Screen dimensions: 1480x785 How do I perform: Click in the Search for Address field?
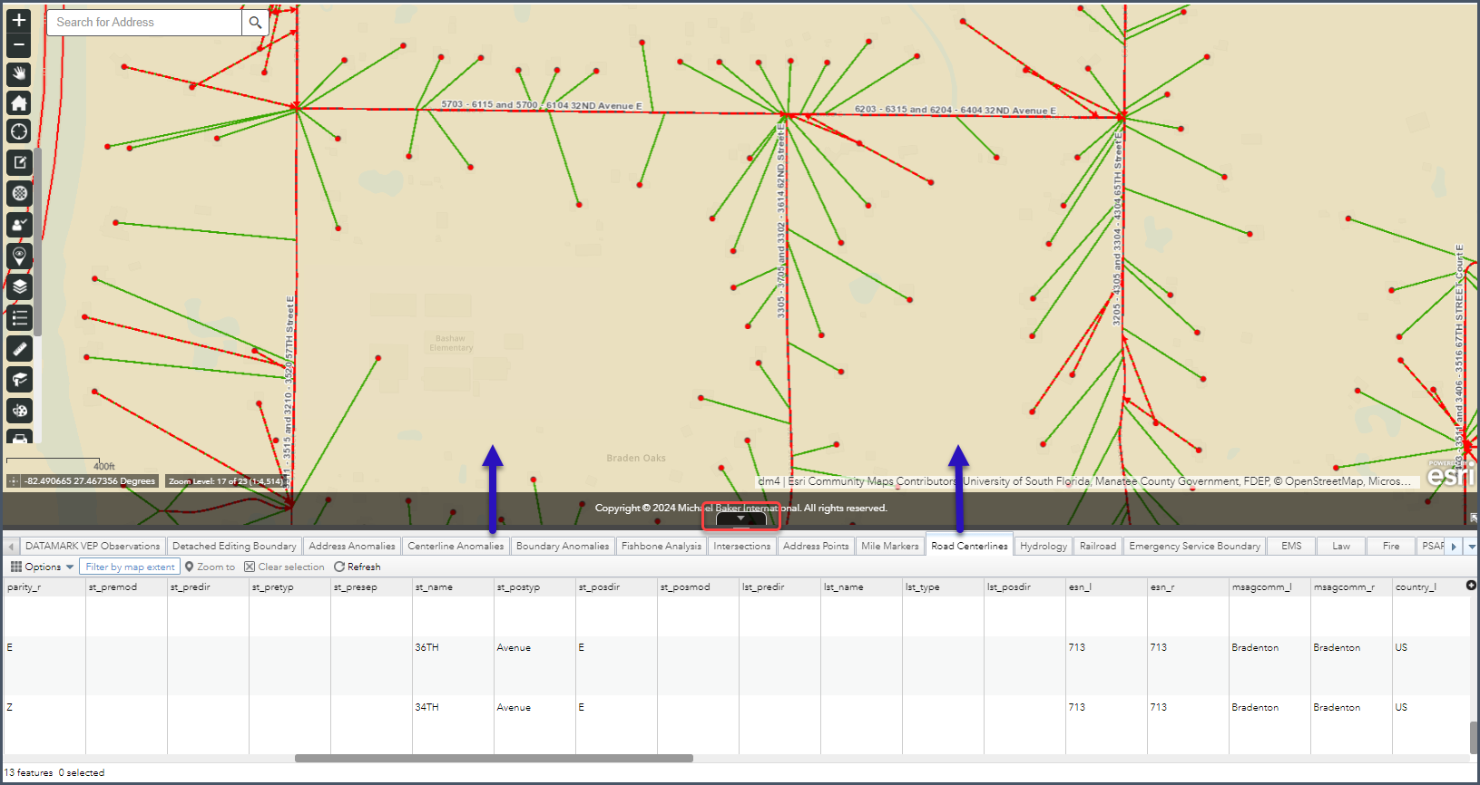[144, 23]
